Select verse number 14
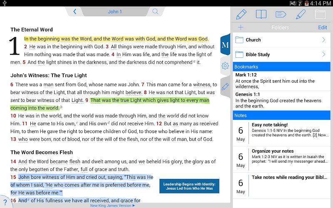The width and height of the screenshot is (333, 208). 13,162
